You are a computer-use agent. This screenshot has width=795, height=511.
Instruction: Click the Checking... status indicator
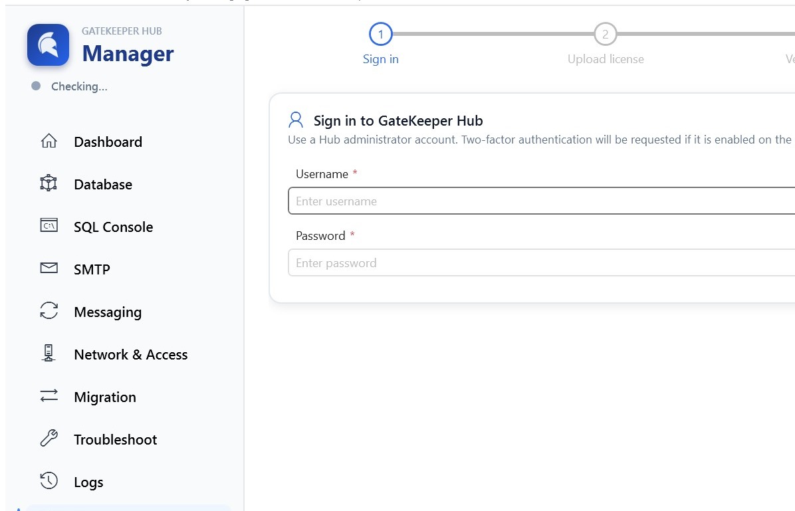69,86
